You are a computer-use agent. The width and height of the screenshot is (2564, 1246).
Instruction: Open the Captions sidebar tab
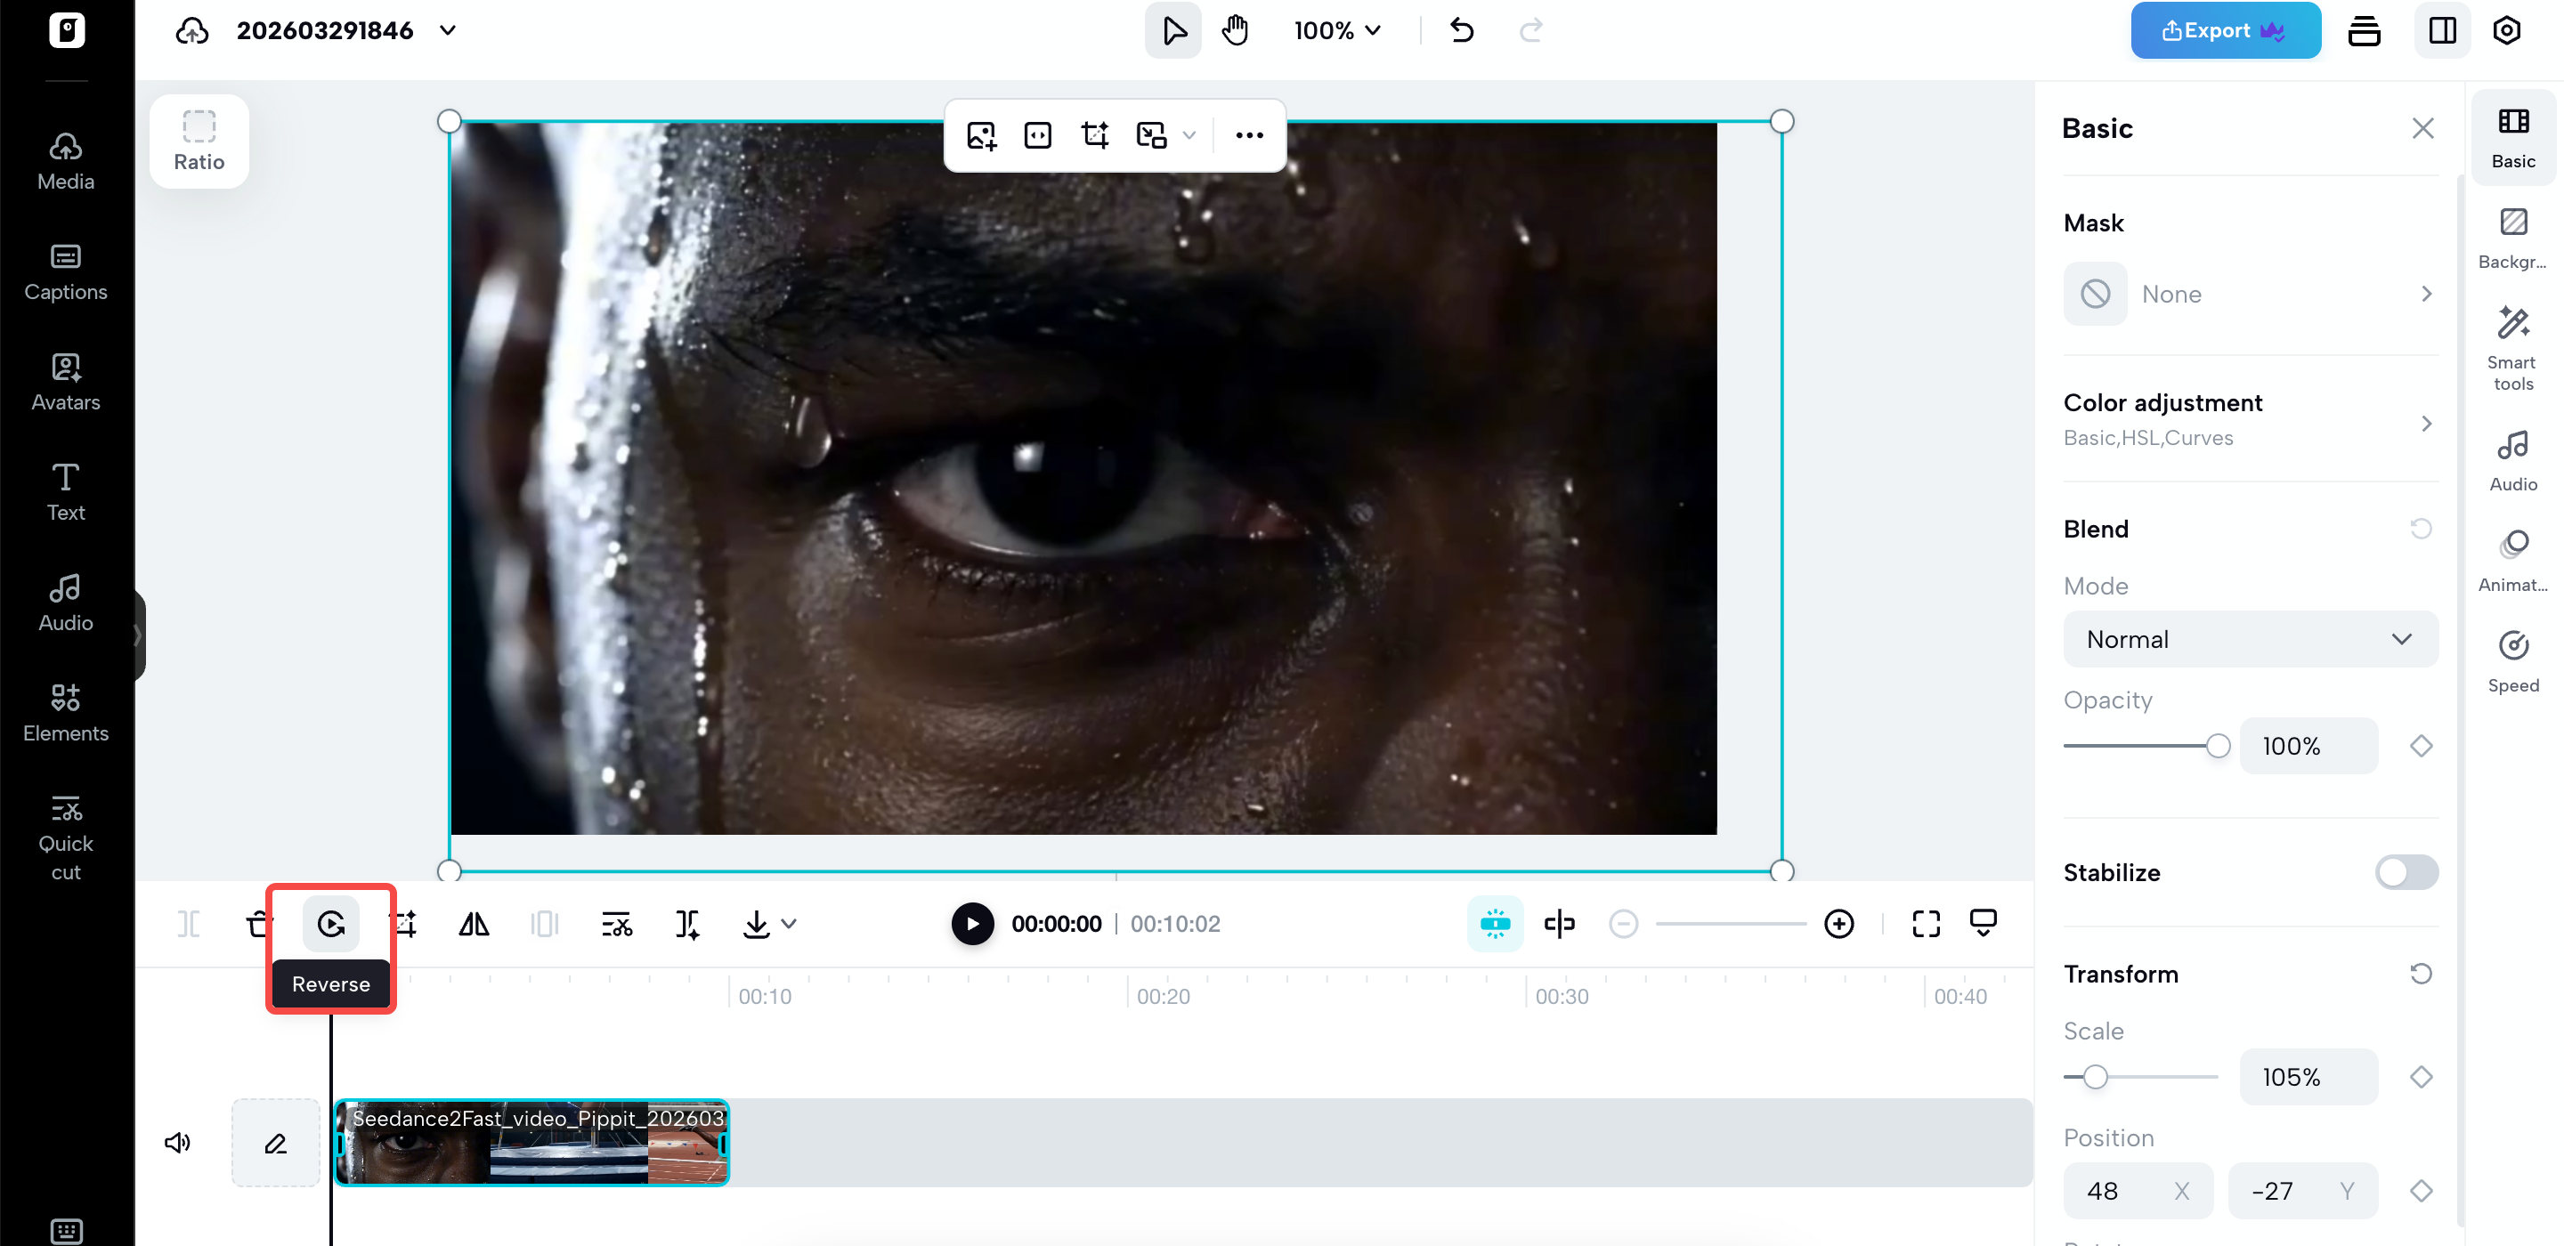[66, 271]
